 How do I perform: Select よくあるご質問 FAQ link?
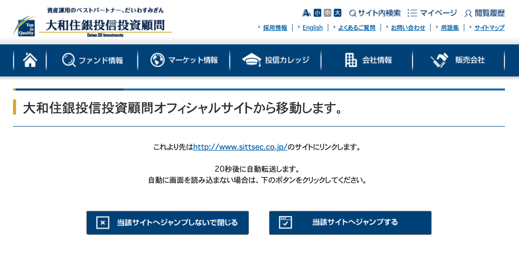[x=357, y=27]
